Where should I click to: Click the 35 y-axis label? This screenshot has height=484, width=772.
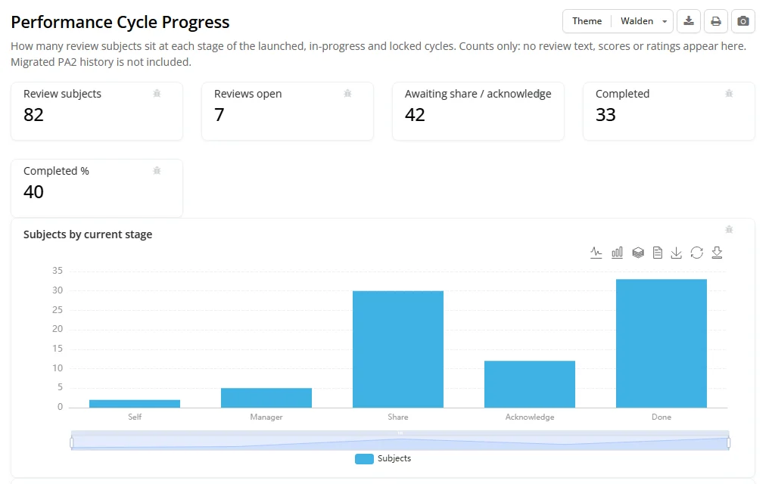tap(58, 271)
